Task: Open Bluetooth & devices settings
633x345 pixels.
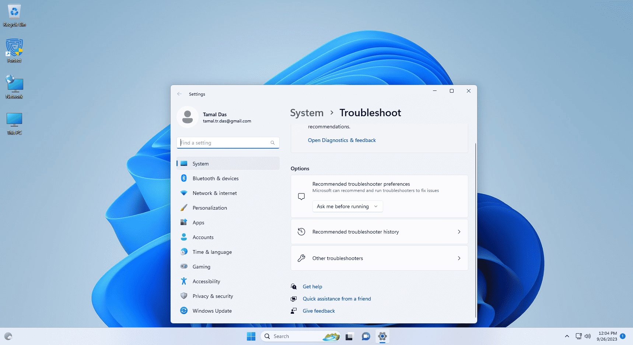Action: [x=216, y=178]
